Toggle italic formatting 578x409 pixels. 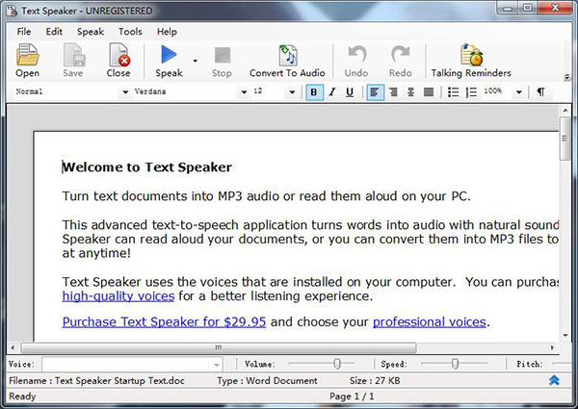(x=331, y=92)
